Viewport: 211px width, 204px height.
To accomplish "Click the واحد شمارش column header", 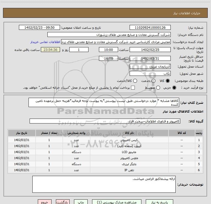I will [76, 133].
